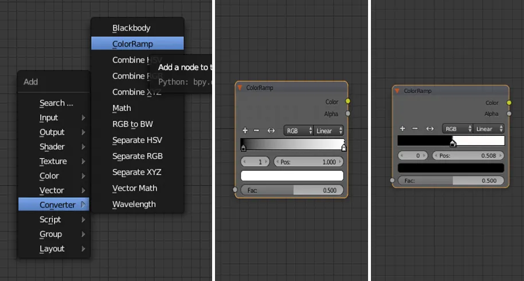
Task: Click the Pos 0.508 field
Action: [468, 155]
